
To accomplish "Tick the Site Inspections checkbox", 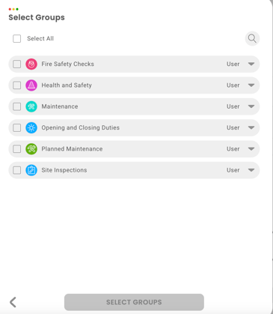I will point(17,170).
